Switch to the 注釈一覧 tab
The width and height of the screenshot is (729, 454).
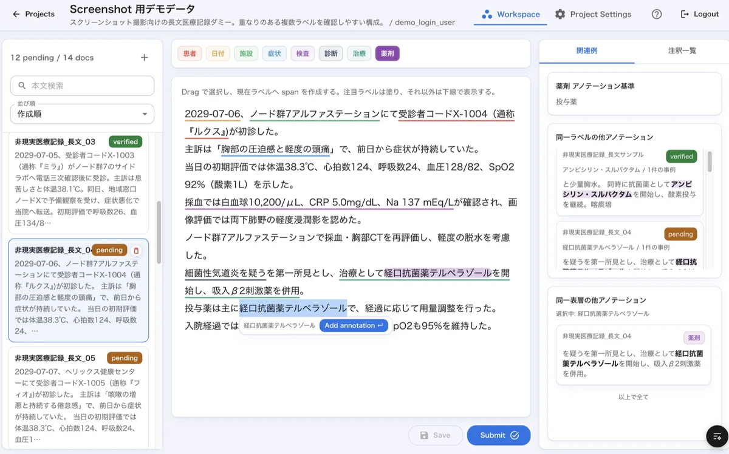click(682, 51)
